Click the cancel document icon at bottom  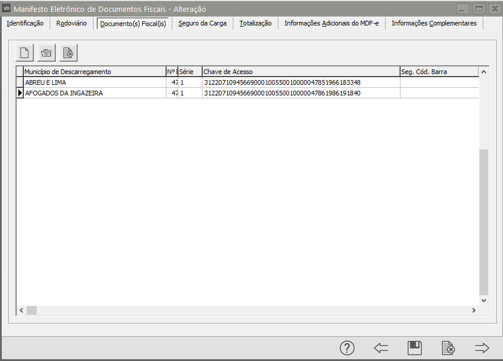[x=448, y=348]
